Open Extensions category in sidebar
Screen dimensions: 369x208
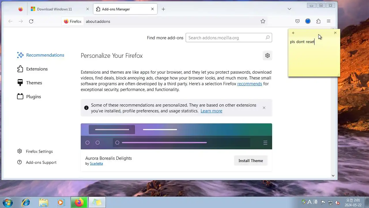click(32, 69)
